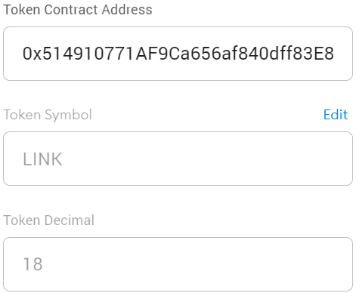Screen dimensions: 356x293
Task: Click the word Address in the top label
Action: tap(127, 10)
